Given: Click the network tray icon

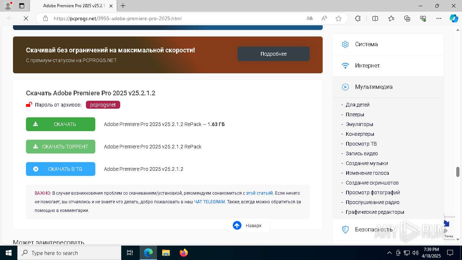Looking at the screenshot, I should pyautogui.click(x=407, y=253).
